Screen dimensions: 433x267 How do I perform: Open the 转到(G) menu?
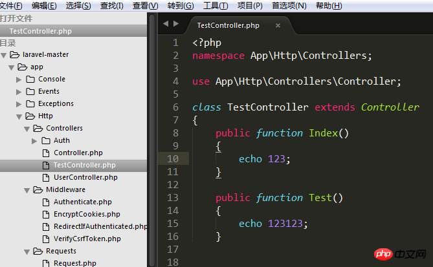[181, 6]
